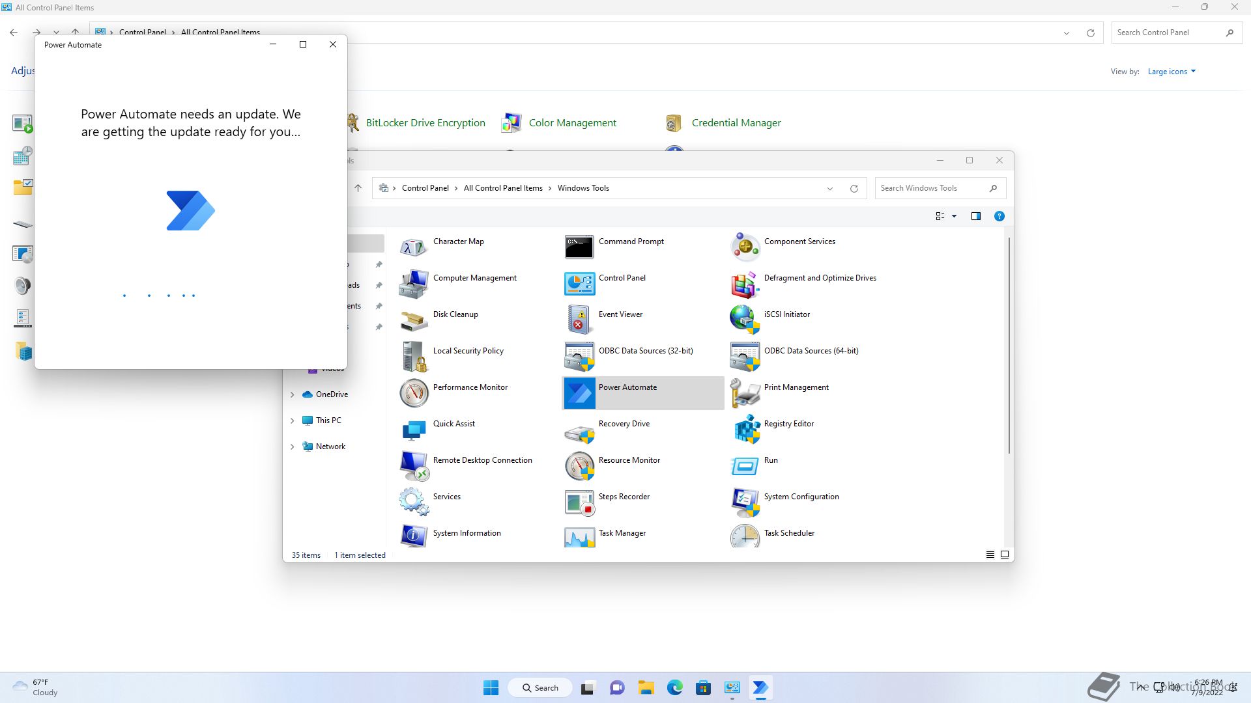This screenshot has width=1251, height=703.
Task: Open Steps Recorder icon
Action: 579,503
